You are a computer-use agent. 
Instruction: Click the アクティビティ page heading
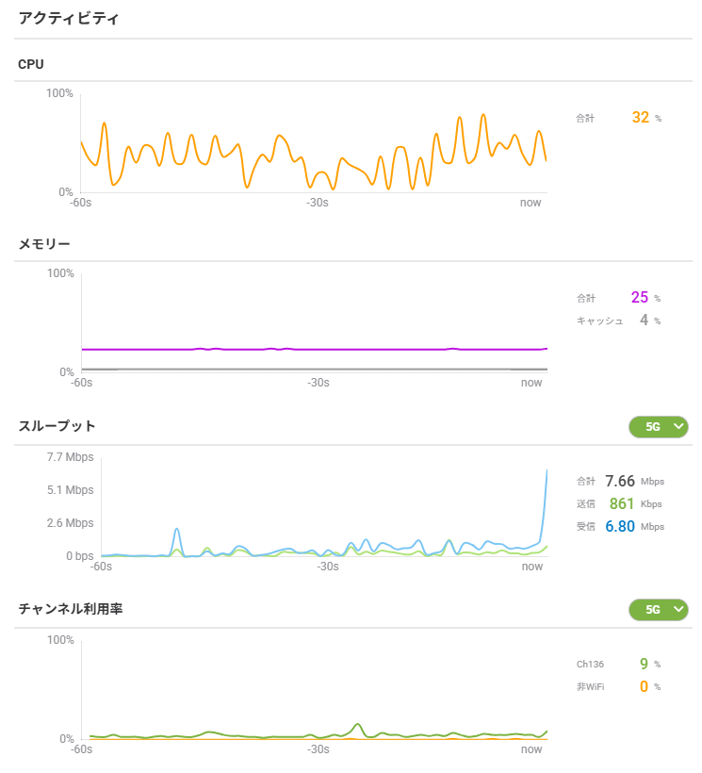pyautogui.click(x=69, y=18)
